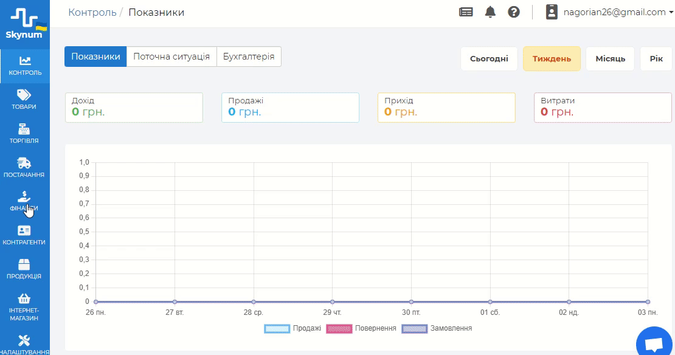
Task: Open the help question mark icon
Action: click(x=514, y=12)
